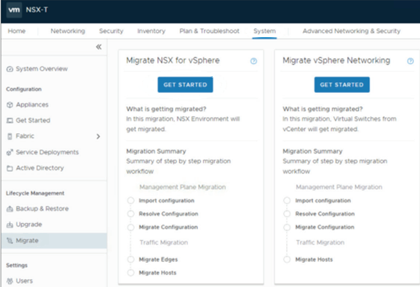Click Resolve Configuration step circle, NSX card
Screen dimensions: 420x287
point(131,214)
